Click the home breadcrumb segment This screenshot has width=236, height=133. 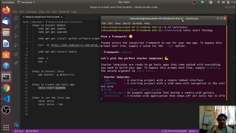point(26,22)
